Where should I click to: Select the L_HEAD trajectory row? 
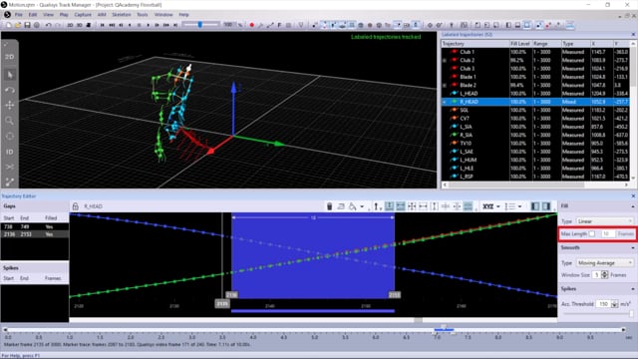tap(535, 93)
